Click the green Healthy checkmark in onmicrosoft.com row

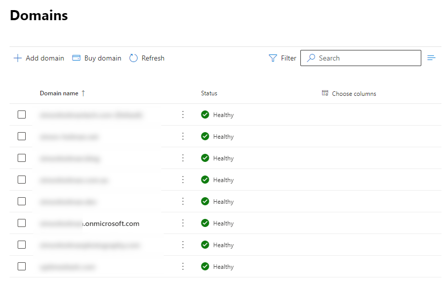pyautogui.click(x=205, y=223)
